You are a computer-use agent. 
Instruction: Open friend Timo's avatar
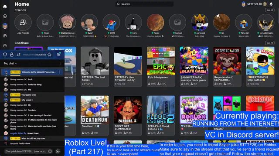244,23
